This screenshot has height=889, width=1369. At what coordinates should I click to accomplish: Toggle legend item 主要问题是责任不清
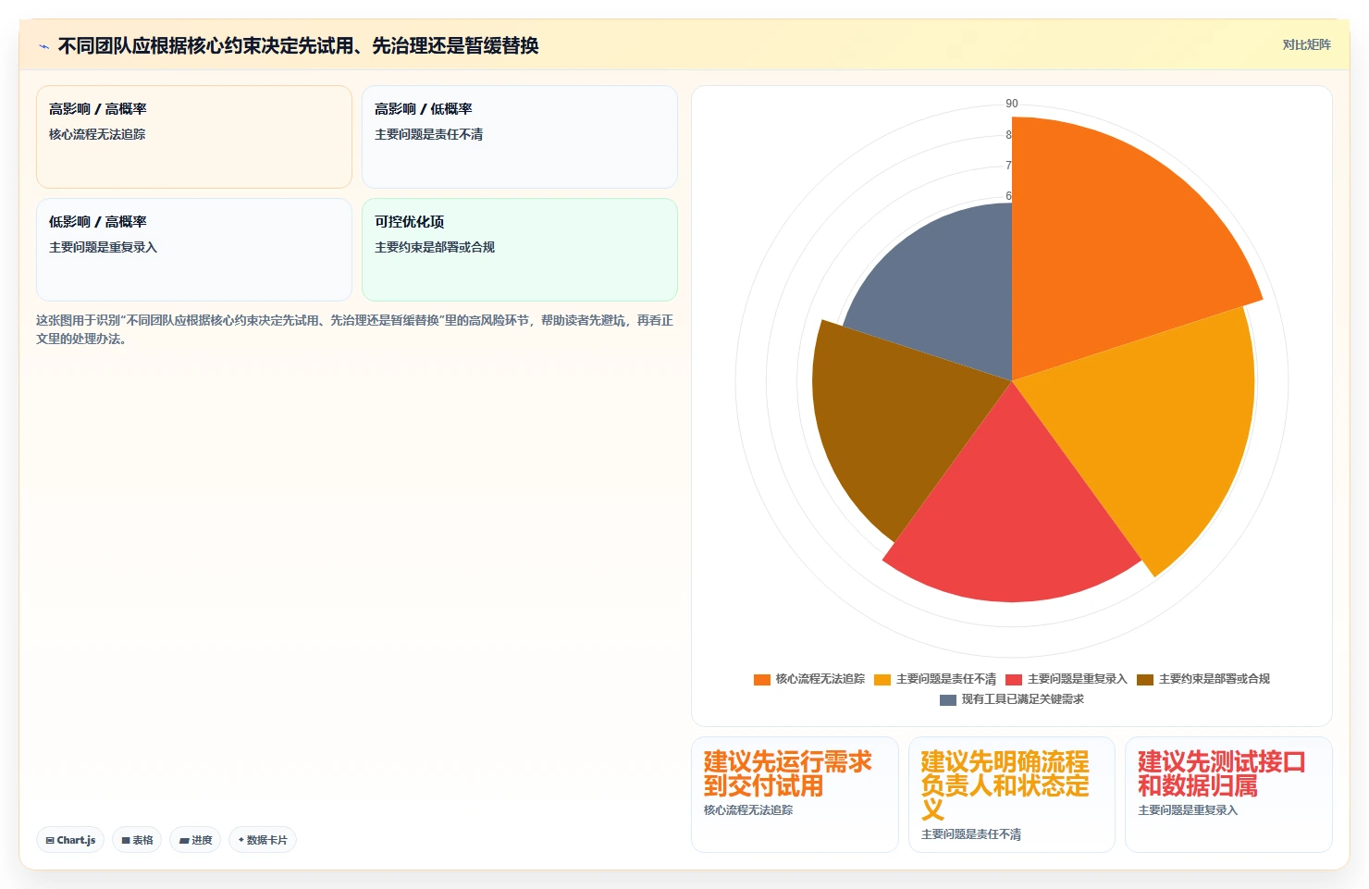[935, 679]
